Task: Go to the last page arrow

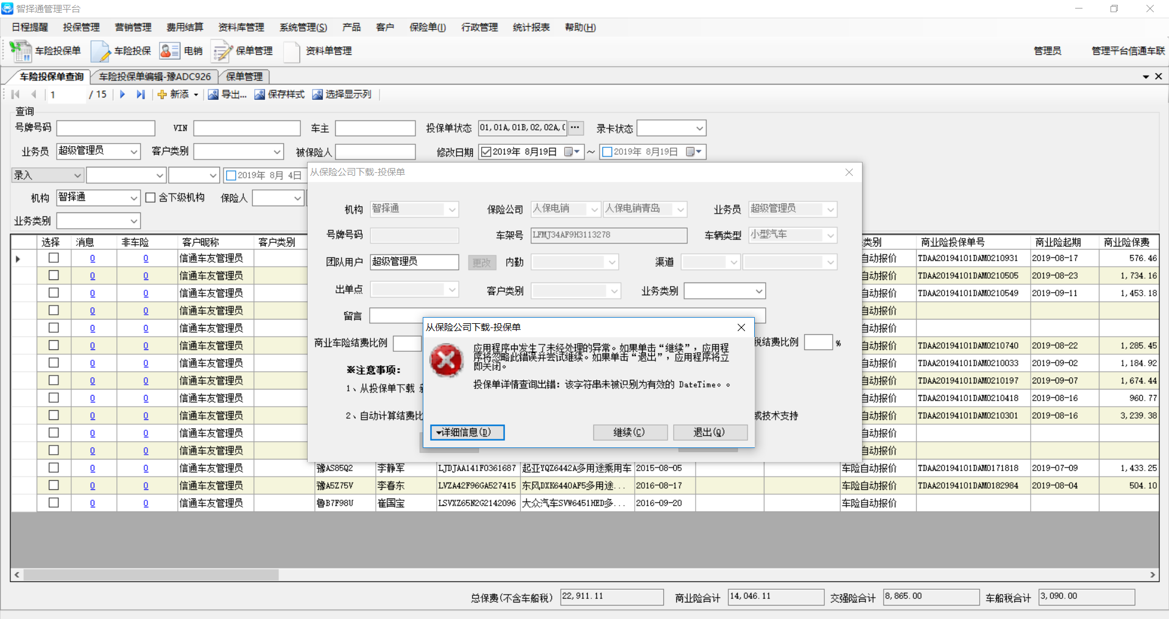Action: coord(141,94)
